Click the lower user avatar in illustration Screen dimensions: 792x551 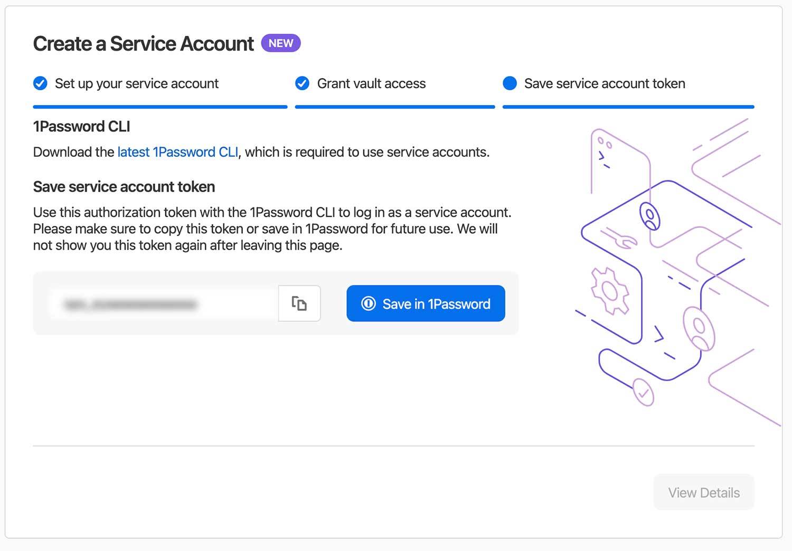pyautogui.click(x=699, y=329)
